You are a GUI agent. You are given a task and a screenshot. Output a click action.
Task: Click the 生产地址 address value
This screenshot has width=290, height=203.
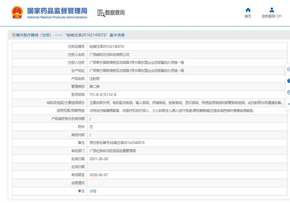click(137, 71)
